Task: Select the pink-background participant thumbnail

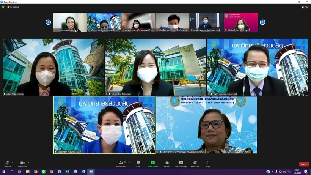Action: pyautogui.click(x=241, y=22)
